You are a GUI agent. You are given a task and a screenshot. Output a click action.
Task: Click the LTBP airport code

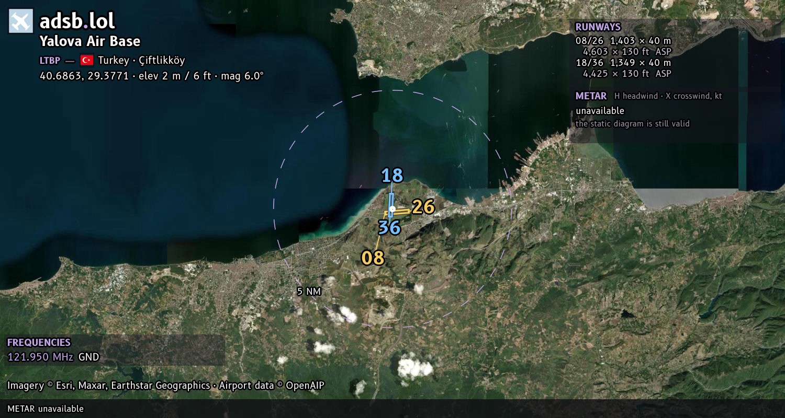50,60
